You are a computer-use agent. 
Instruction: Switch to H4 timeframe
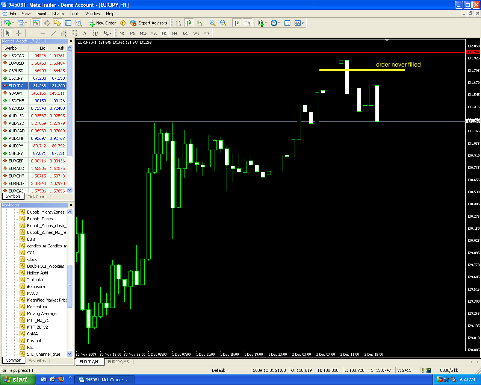pyautogui.click(x=175, y=33)
